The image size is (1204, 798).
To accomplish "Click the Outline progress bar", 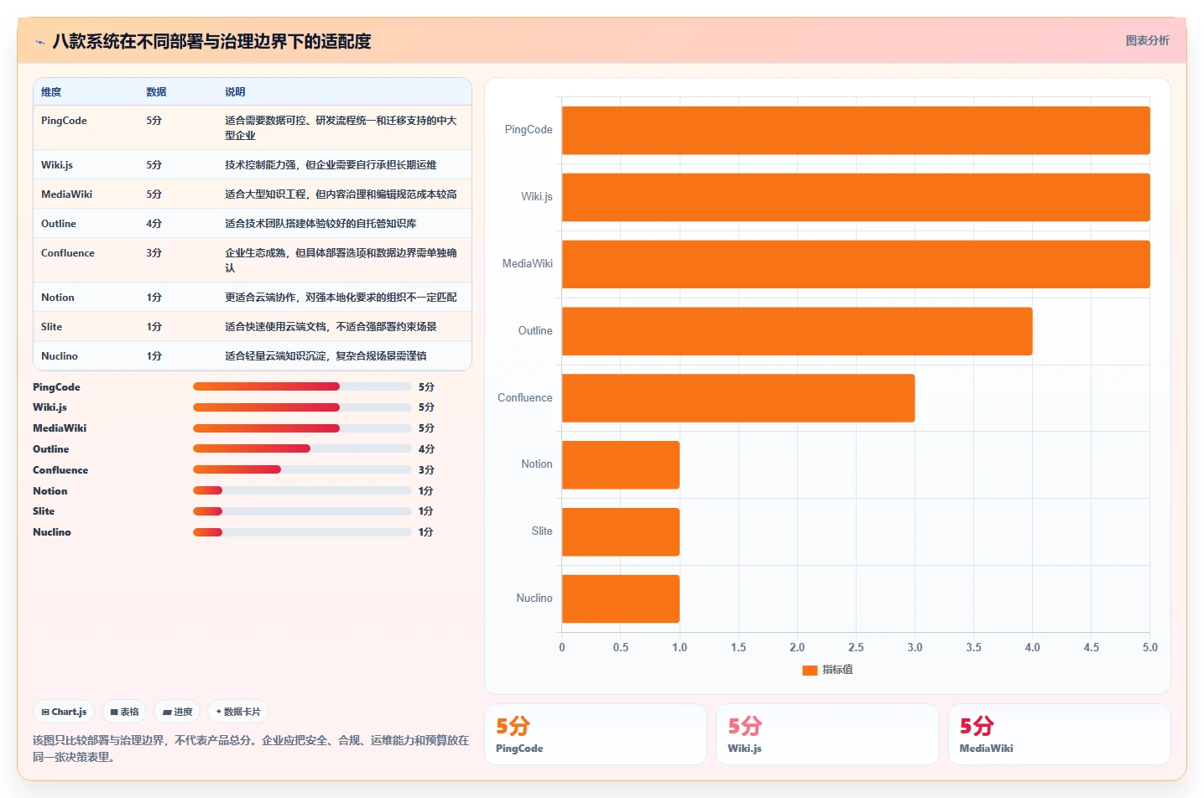I will 302,448.
